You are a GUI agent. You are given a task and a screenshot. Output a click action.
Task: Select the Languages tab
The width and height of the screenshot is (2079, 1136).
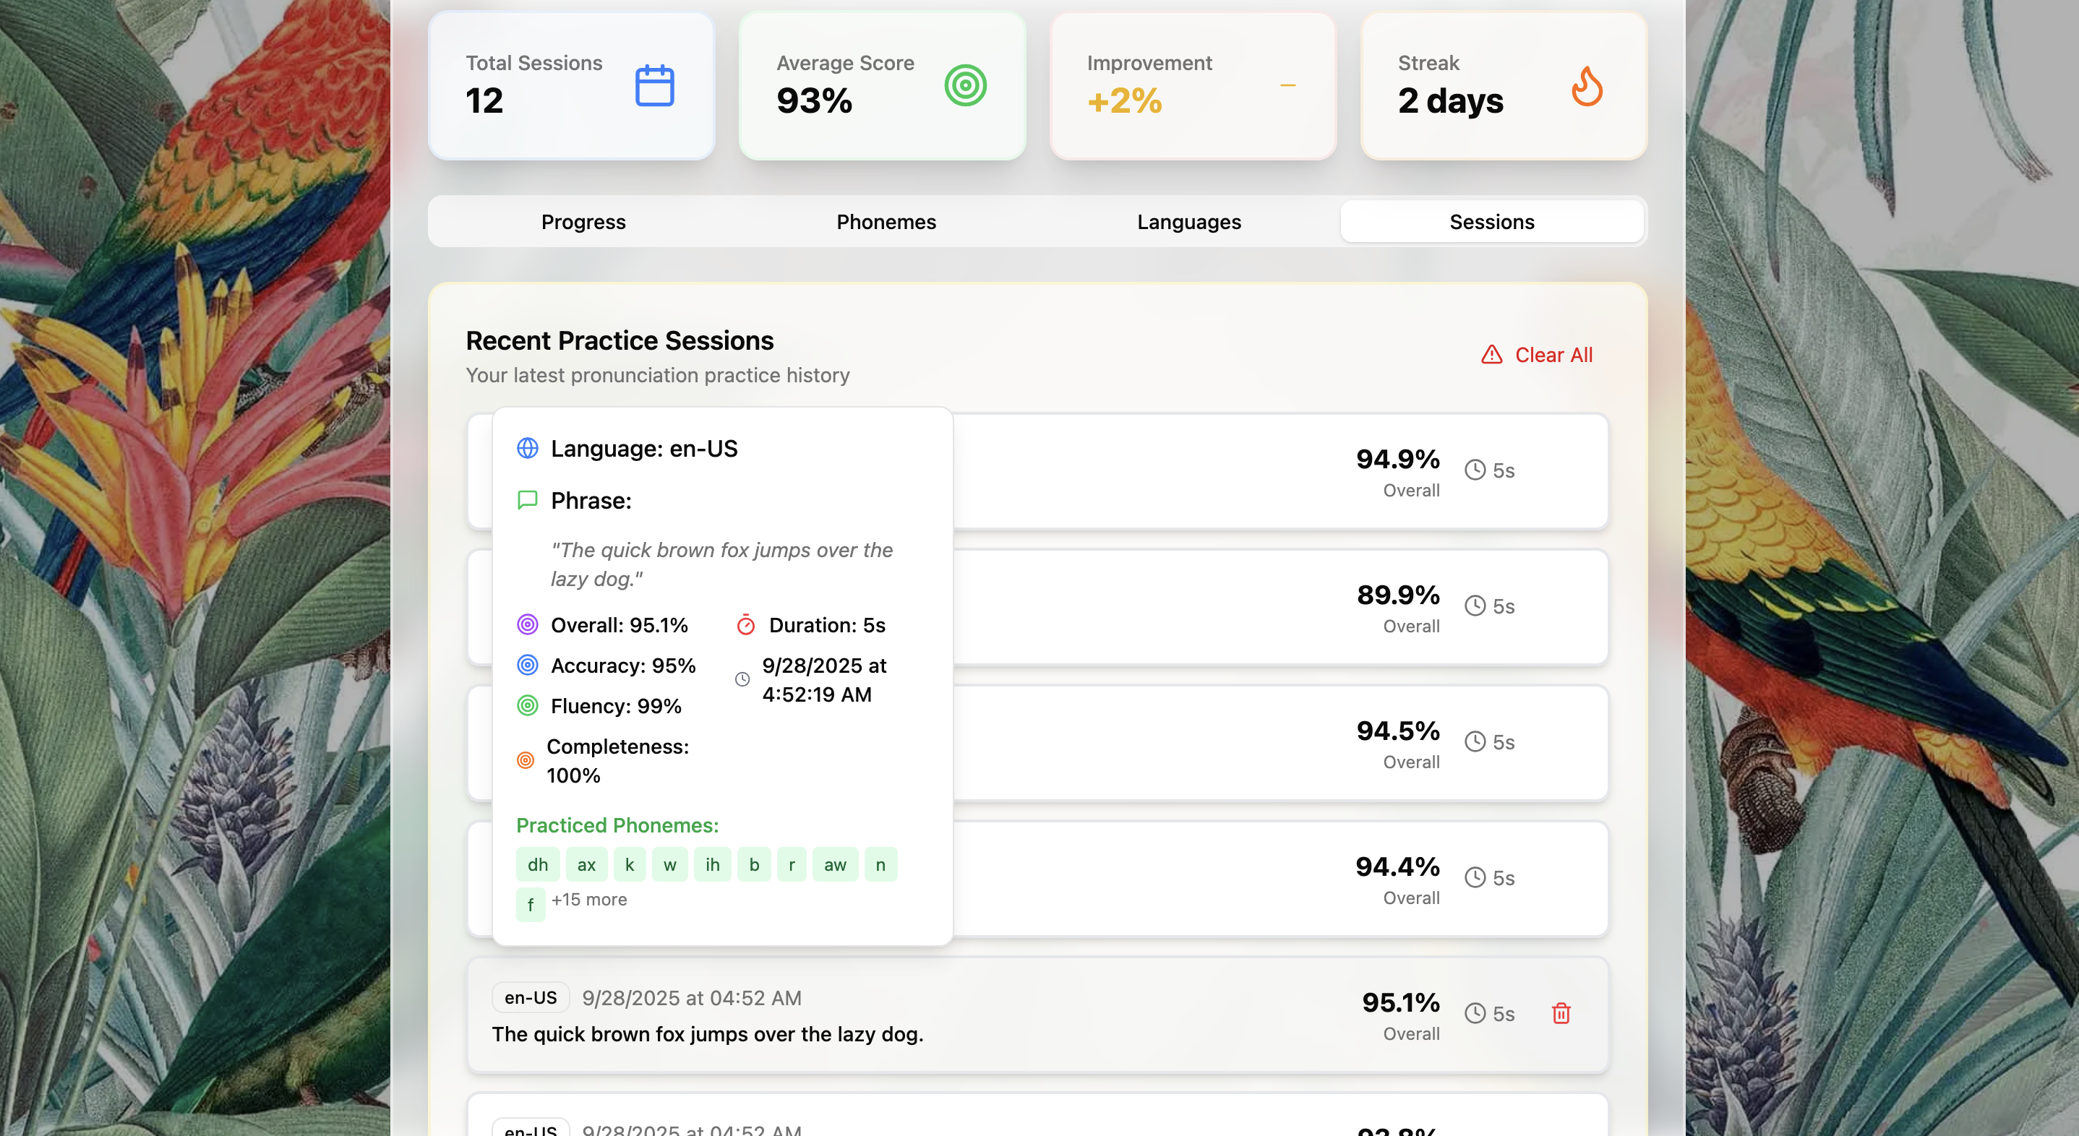point(1189,222)
